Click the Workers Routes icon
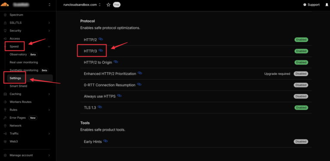 coord(5,102)
